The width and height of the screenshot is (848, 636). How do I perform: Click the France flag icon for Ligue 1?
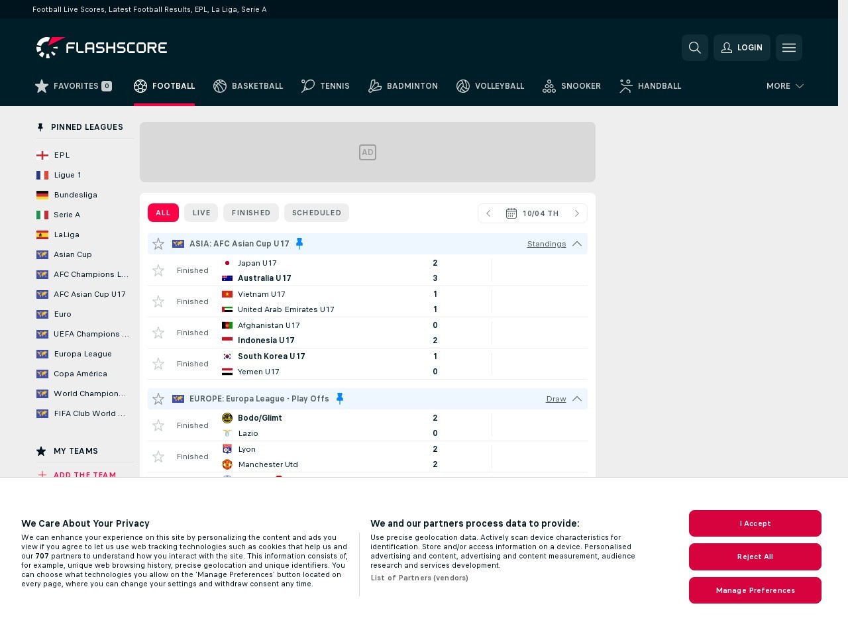pos(42,175)
